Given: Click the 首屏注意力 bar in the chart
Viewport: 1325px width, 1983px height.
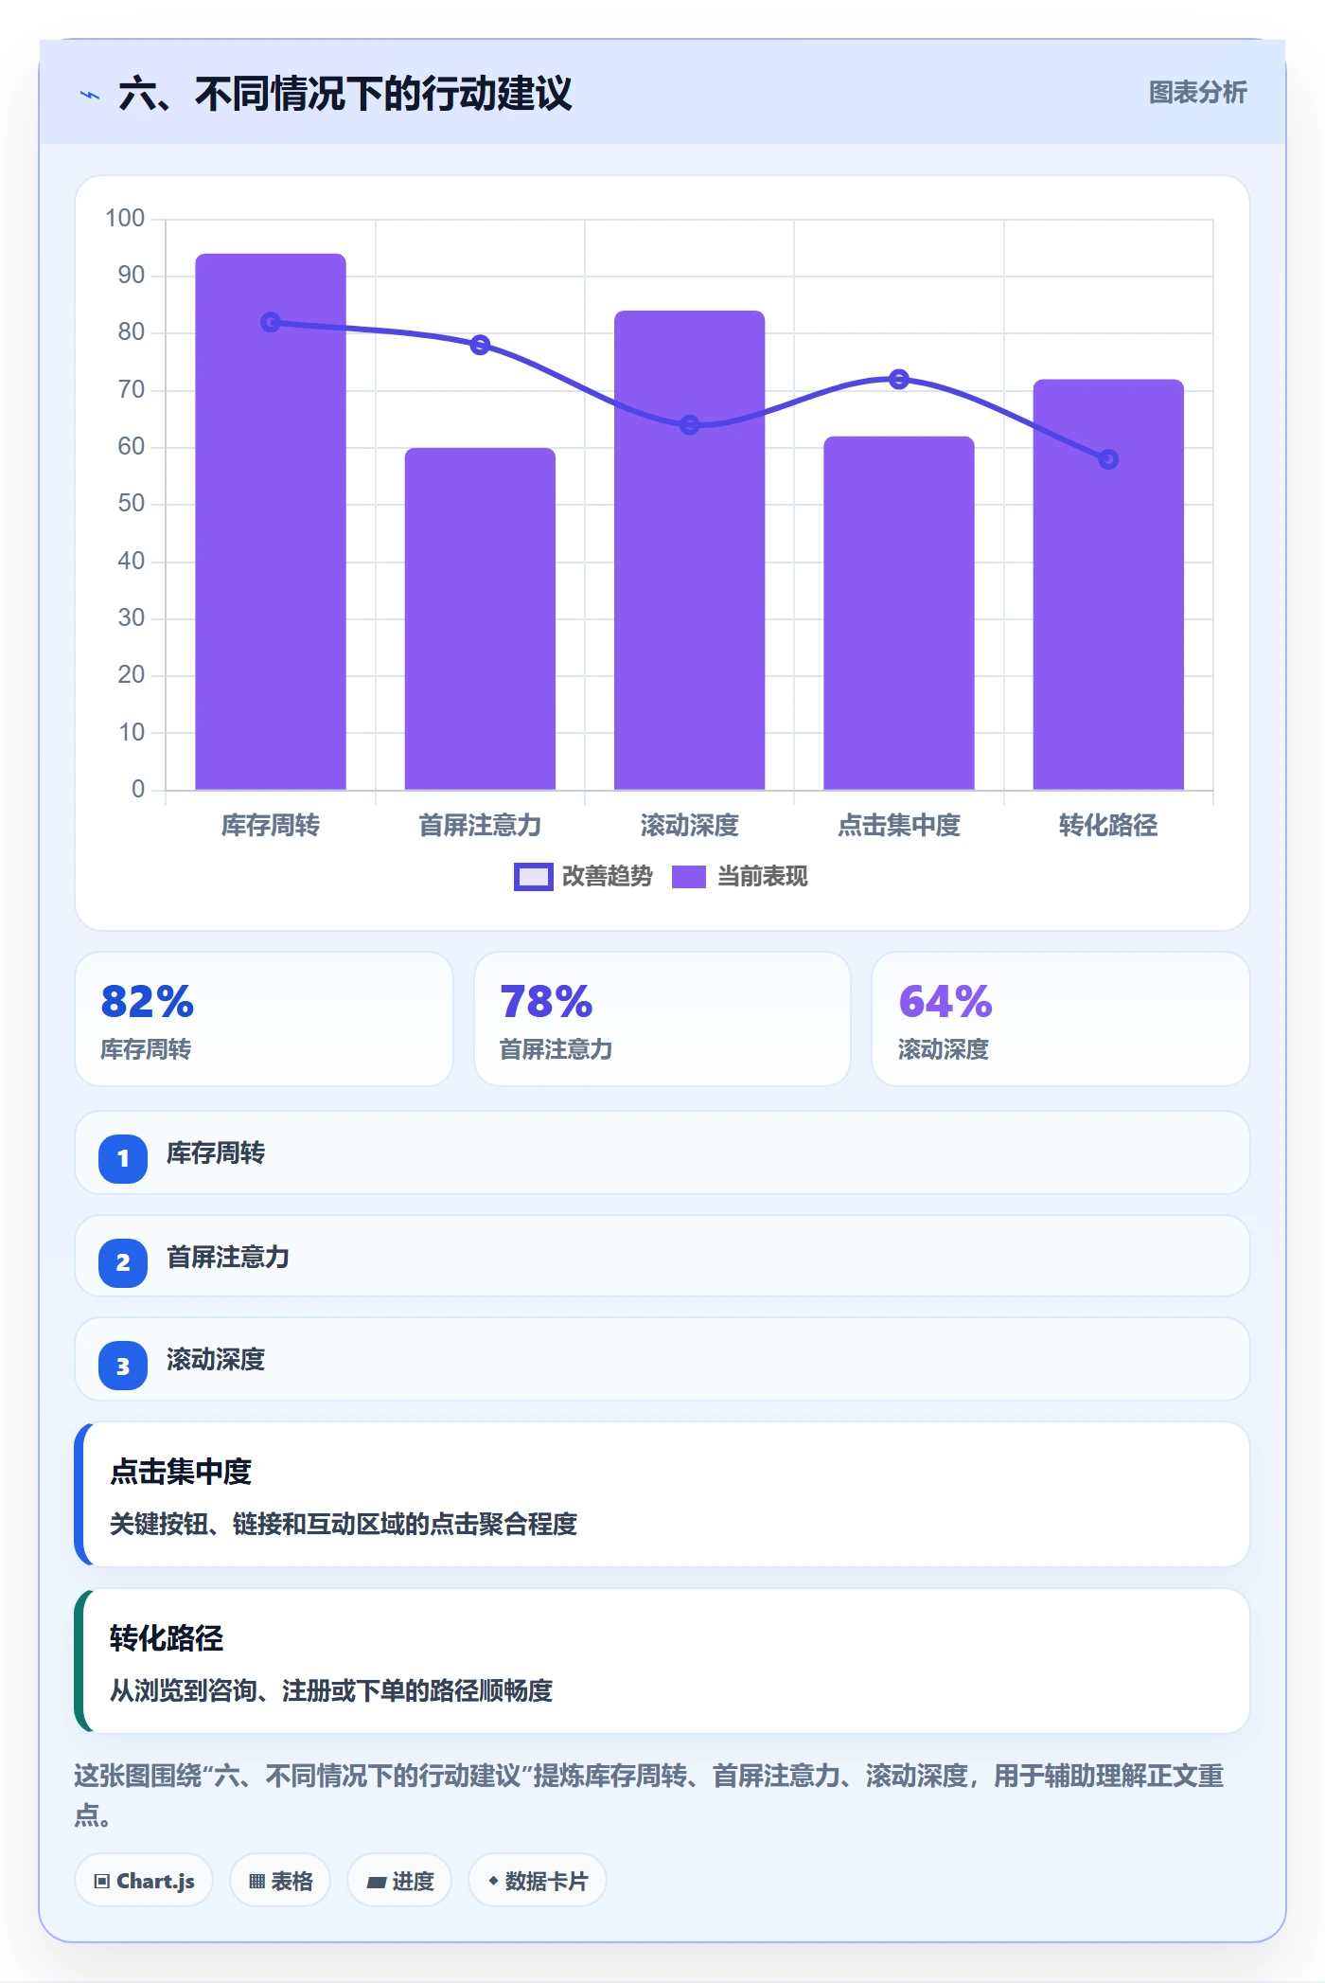Looking at the screenshot, I should click(x=480, y=618).
